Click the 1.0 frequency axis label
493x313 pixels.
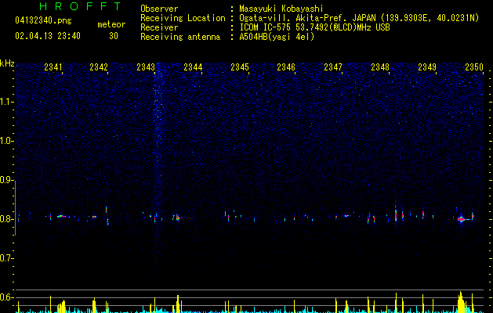[x=7, y=141]
